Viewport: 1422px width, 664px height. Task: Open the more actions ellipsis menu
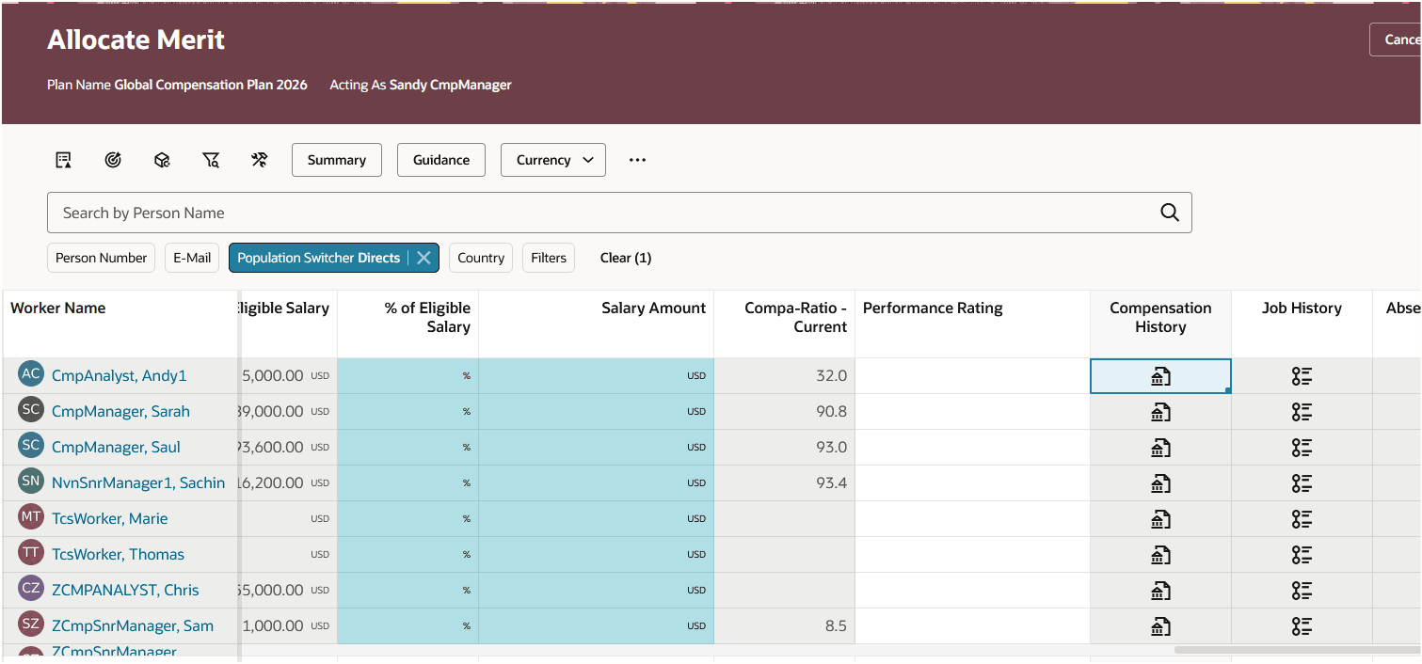[x=637, y=160]
